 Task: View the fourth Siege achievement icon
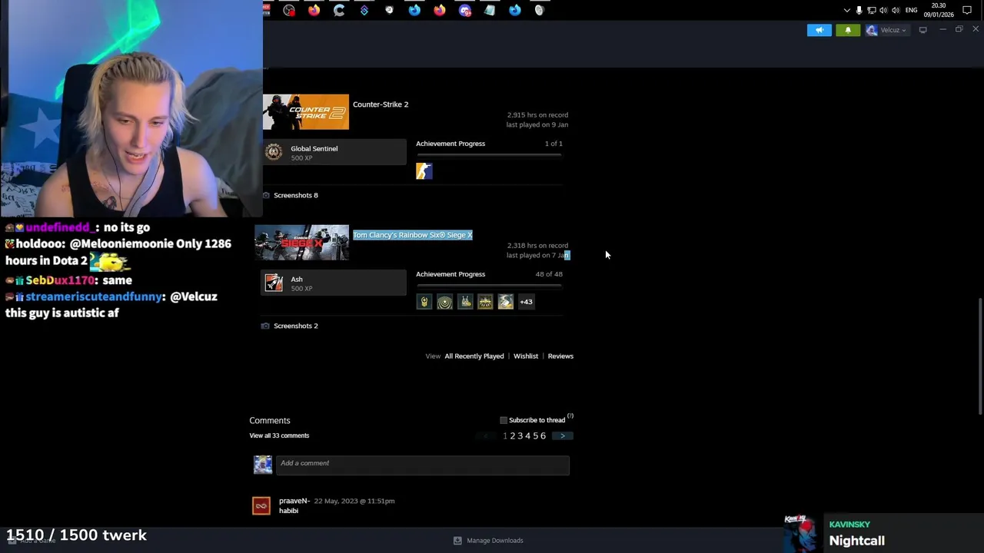(x=485, y=302)
